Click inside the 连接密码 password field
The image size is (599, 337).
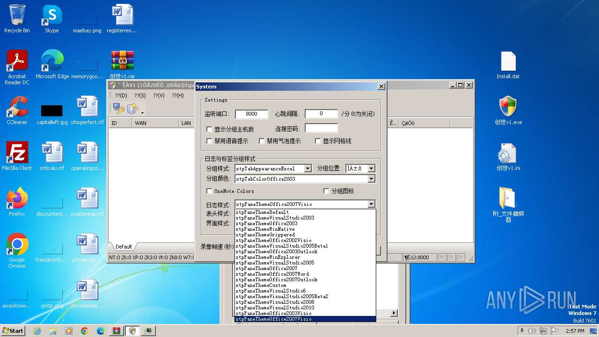click(x=321, y=128)
